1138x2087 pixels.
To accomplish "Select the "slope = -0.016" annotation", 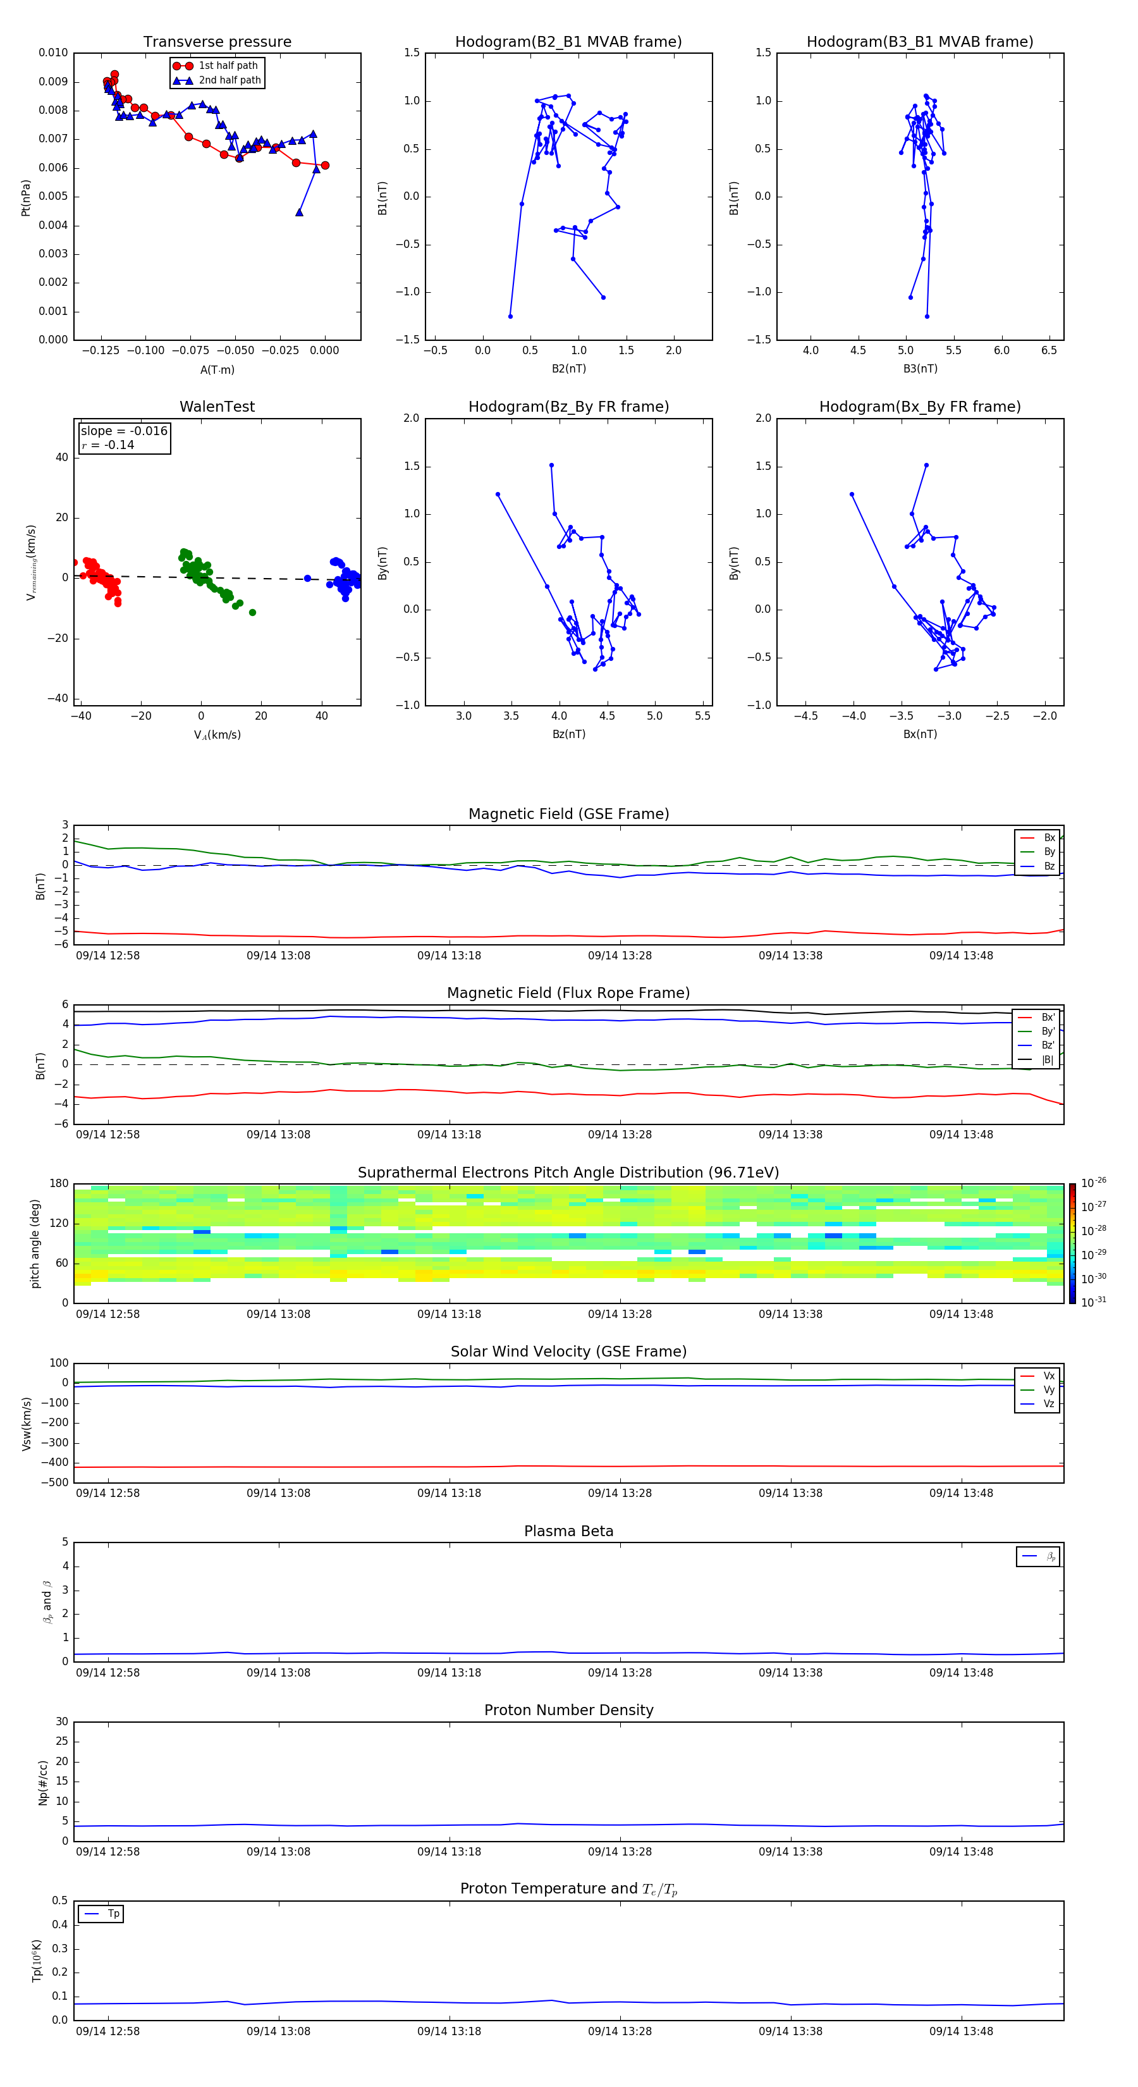I will [x=124, y=431].
